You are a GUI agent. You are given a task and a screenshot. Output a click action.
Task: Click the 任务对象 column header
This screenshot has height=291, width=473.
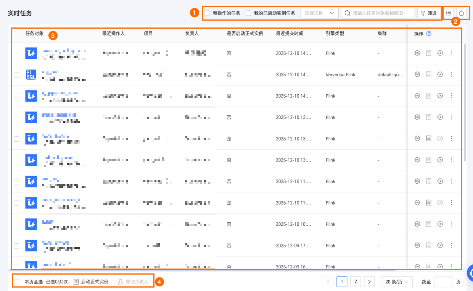click(x=34, y=34)
